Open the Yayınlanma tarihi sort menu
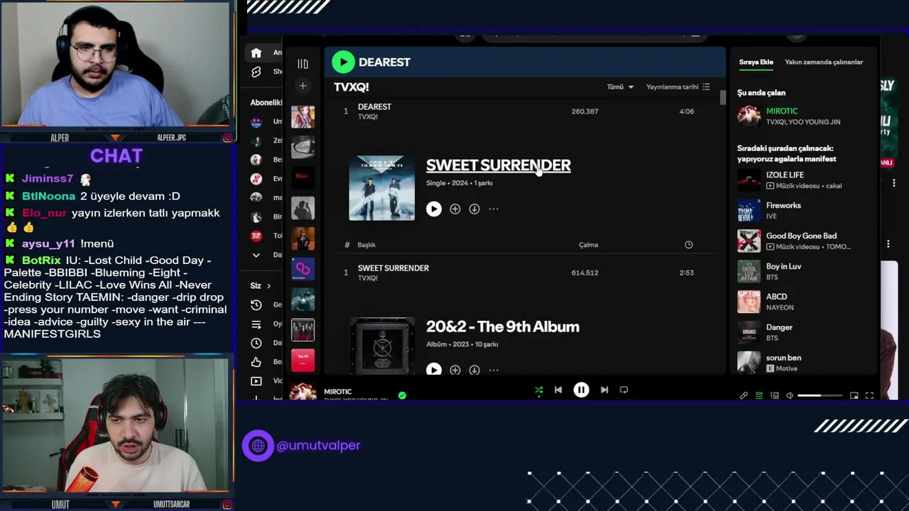 coord(678,87)
